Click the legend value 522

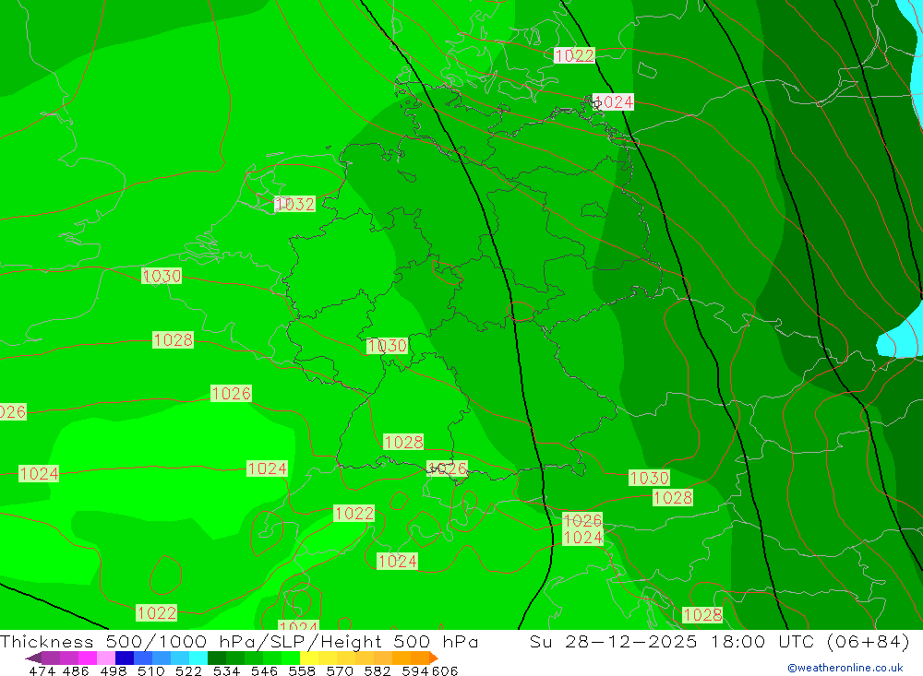coord(188,671)
